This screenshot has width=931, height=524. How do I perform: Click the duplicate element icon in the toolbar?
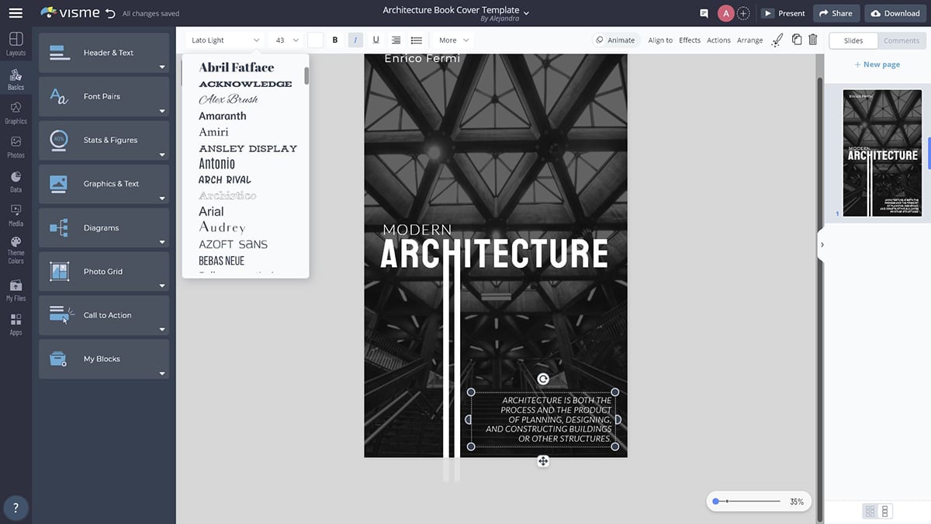click(x=797, y=40)
